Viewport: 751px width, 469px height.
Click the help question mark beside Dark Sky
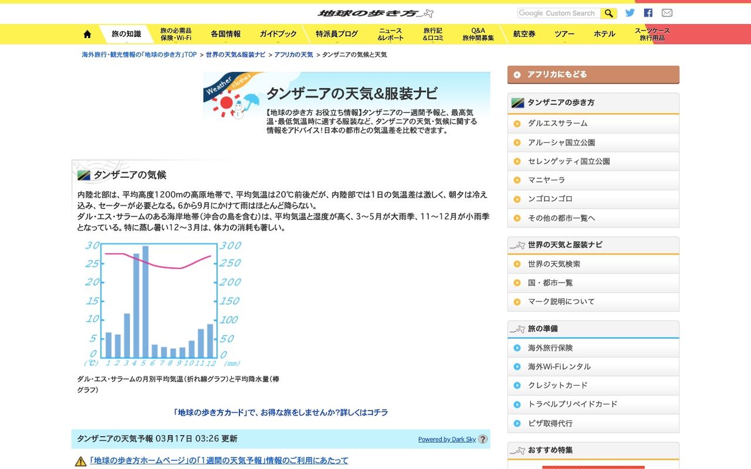point(483,439)
